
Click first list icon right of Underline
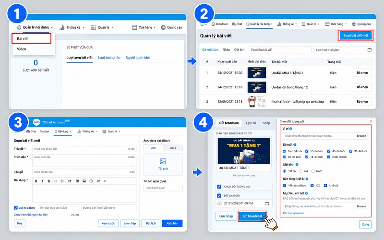(x=56, y=181)
